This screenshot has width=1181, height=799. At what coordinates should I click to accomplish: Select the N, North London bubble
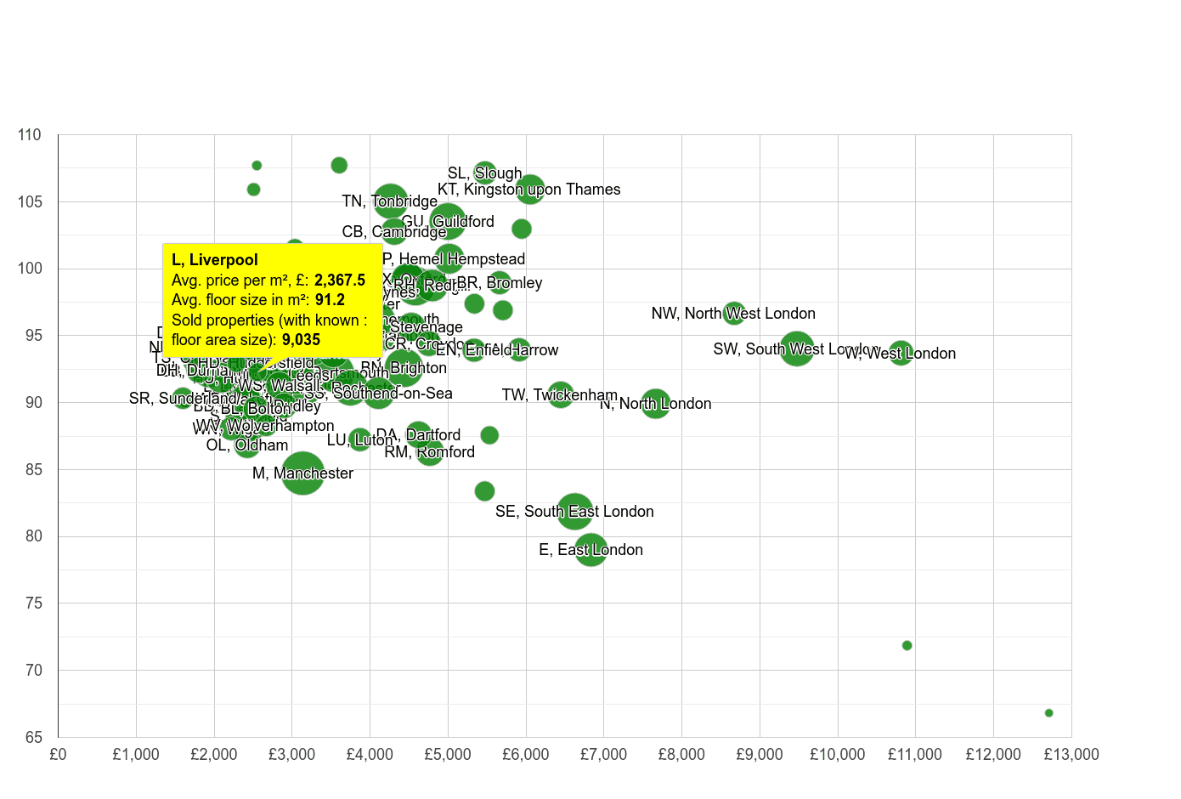point(656,403)
